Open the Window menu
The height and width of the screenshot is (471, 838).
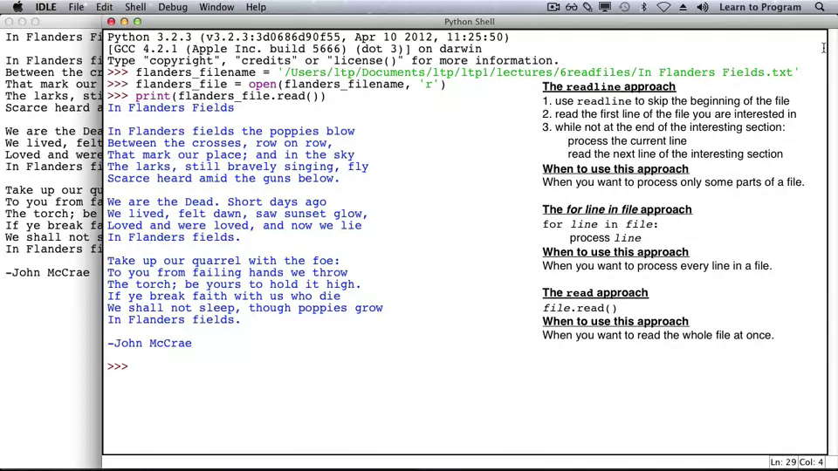[216, 7]
